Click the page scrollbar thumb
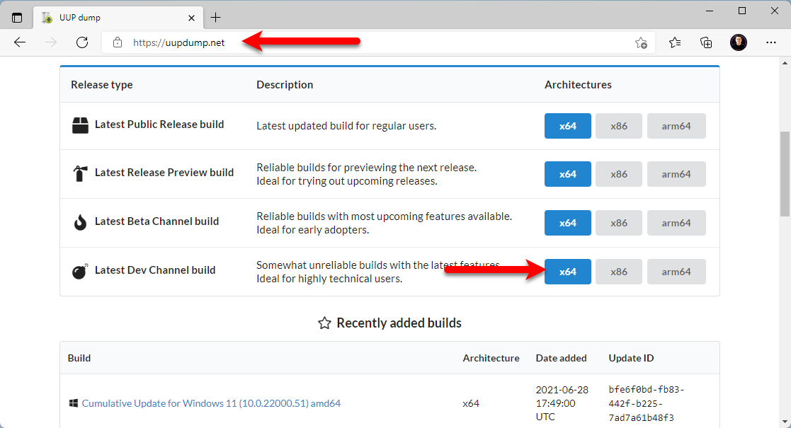 click(x=785, y=174)
